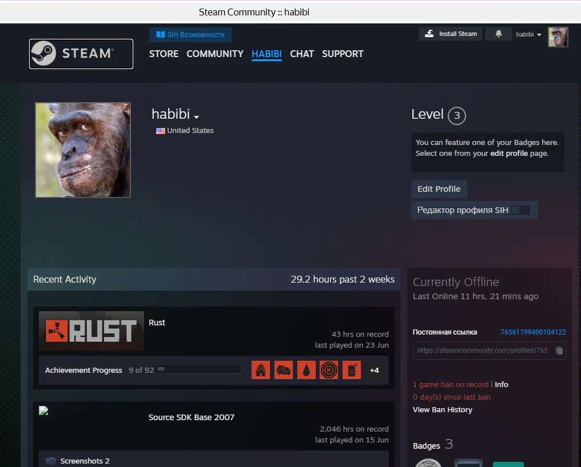Image resolution: width=581 pixels, height=467 pixels.
Task: Toggle the Редактор профиля SIH switch
Action: 520,210
